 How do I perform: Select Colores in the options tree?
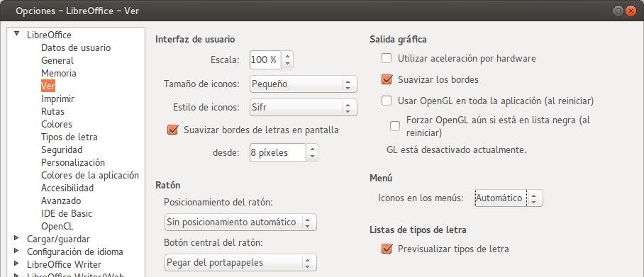coord(57,125)
